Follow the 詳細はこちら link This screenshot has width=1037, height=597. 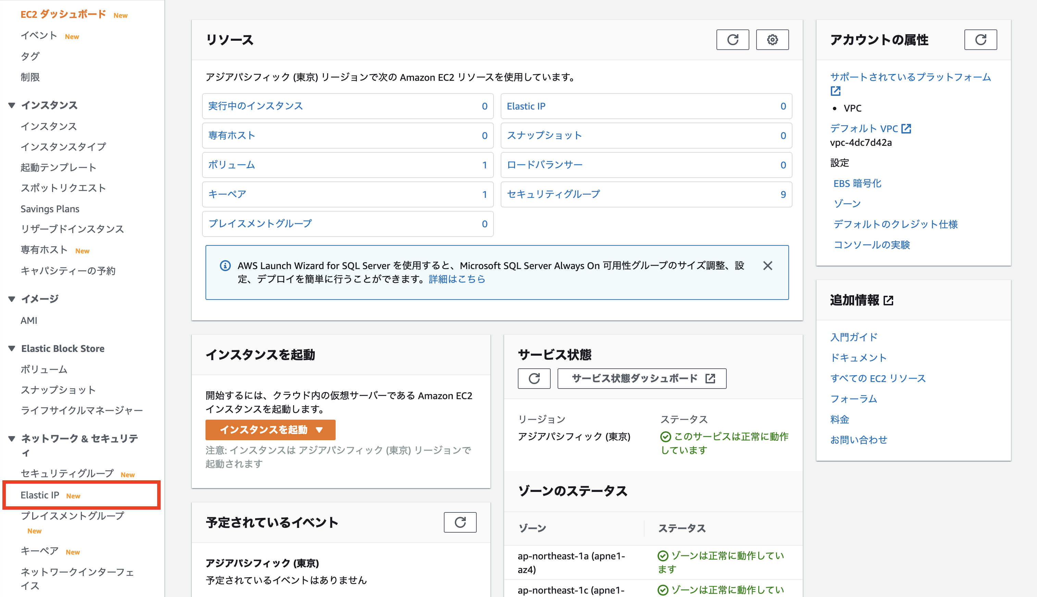click(457, 279)
